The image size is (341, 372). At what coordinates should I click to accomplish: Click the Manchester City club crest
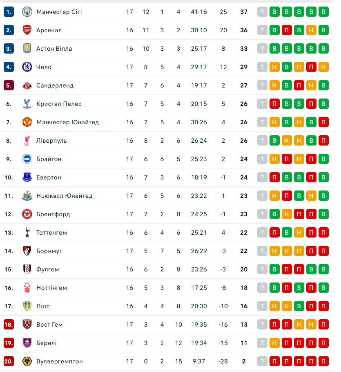click(x=27, y=12)
